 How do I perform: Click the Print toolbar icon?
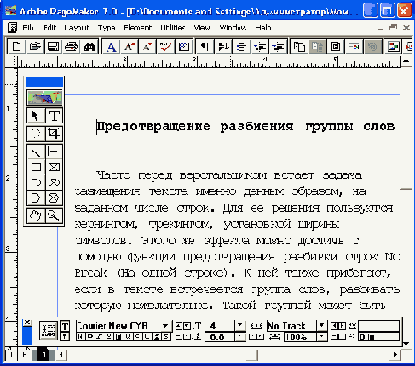pyautogui.click(x=72, y=47)
